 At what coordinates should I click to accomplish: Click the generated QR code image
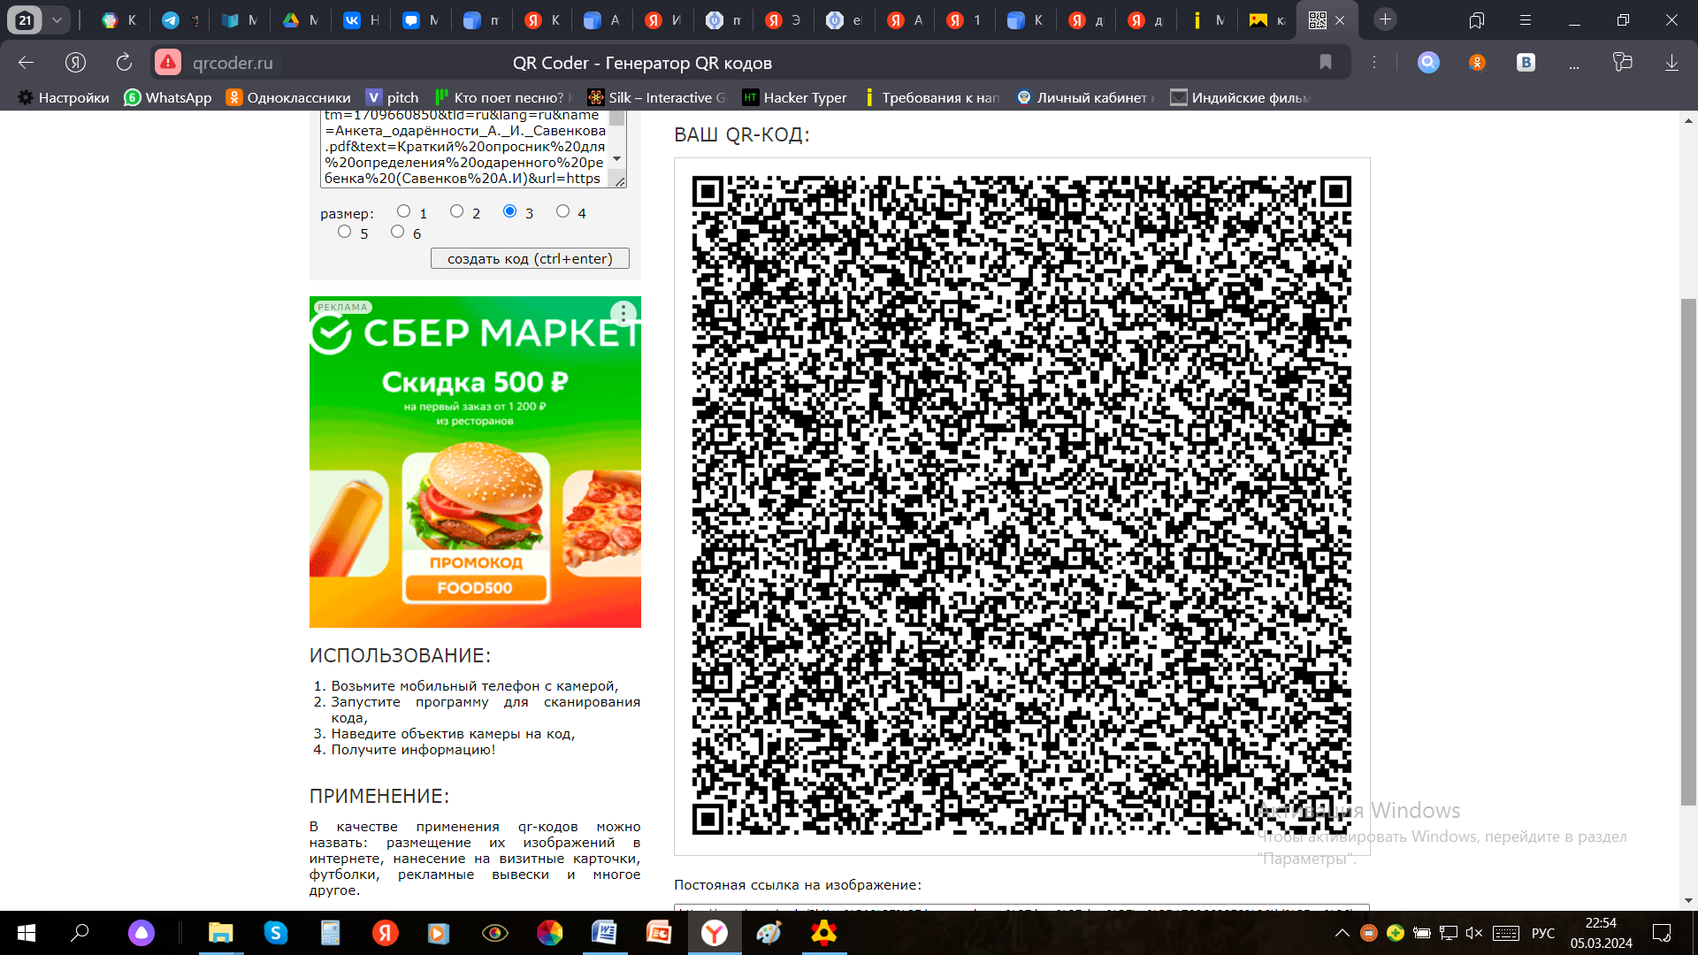point(1021,506)
